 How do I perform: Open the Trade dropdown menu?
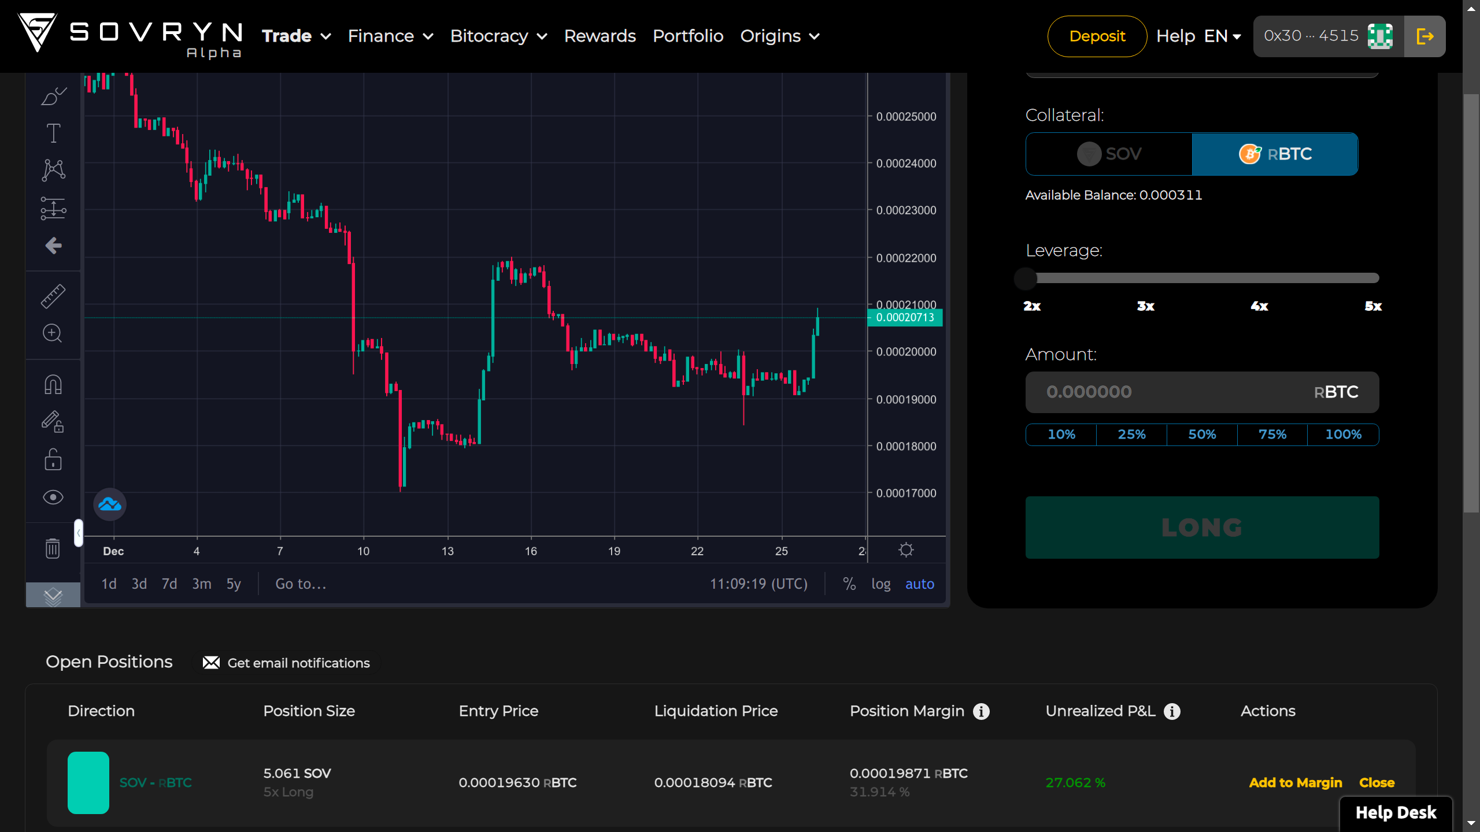click(x=297, y=36)
